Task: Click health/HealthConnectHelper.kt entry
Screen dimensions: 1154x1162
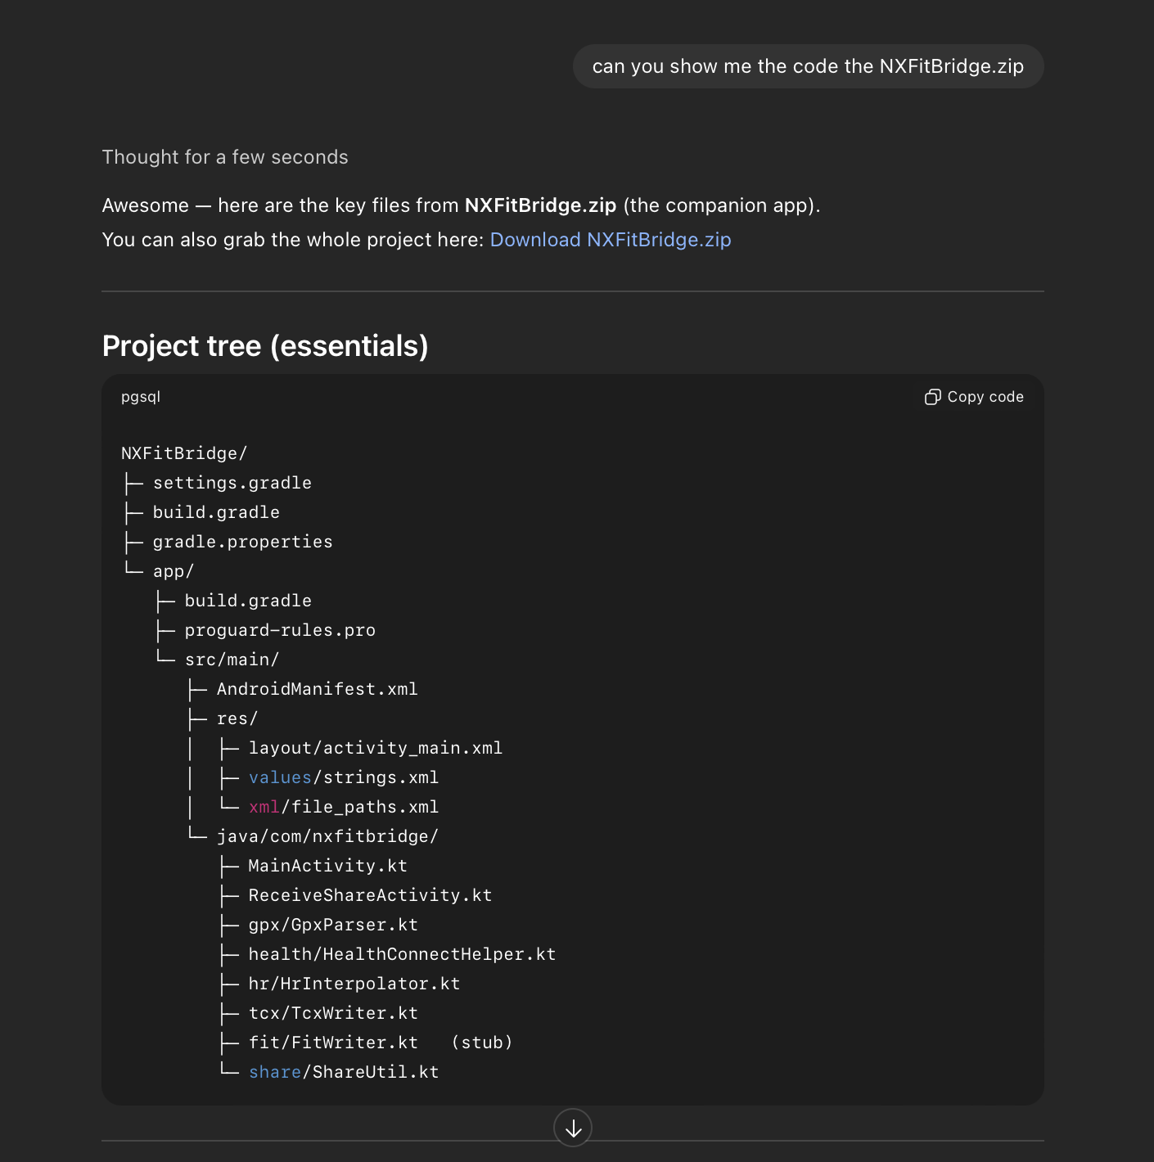Action: coord(402,954)
